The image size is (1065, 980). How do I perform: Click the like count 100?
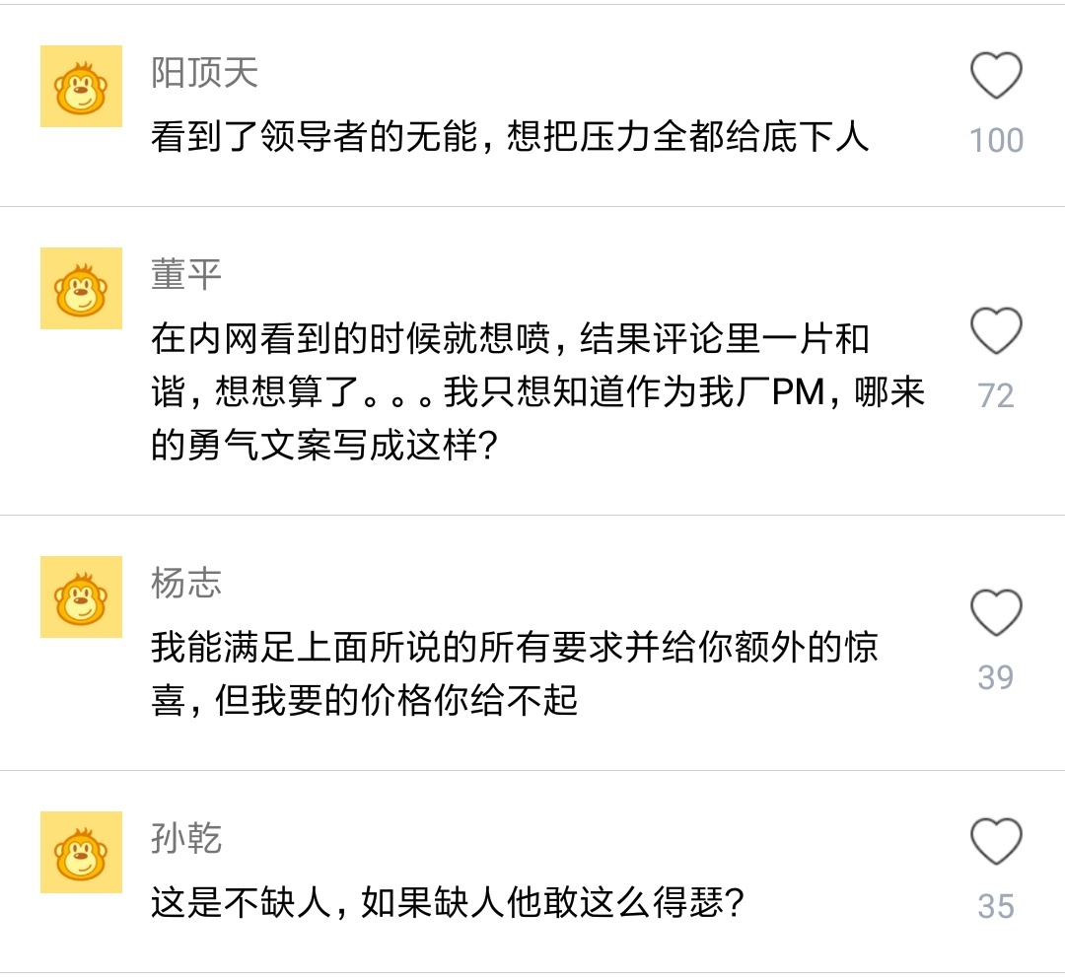(996, 141)
